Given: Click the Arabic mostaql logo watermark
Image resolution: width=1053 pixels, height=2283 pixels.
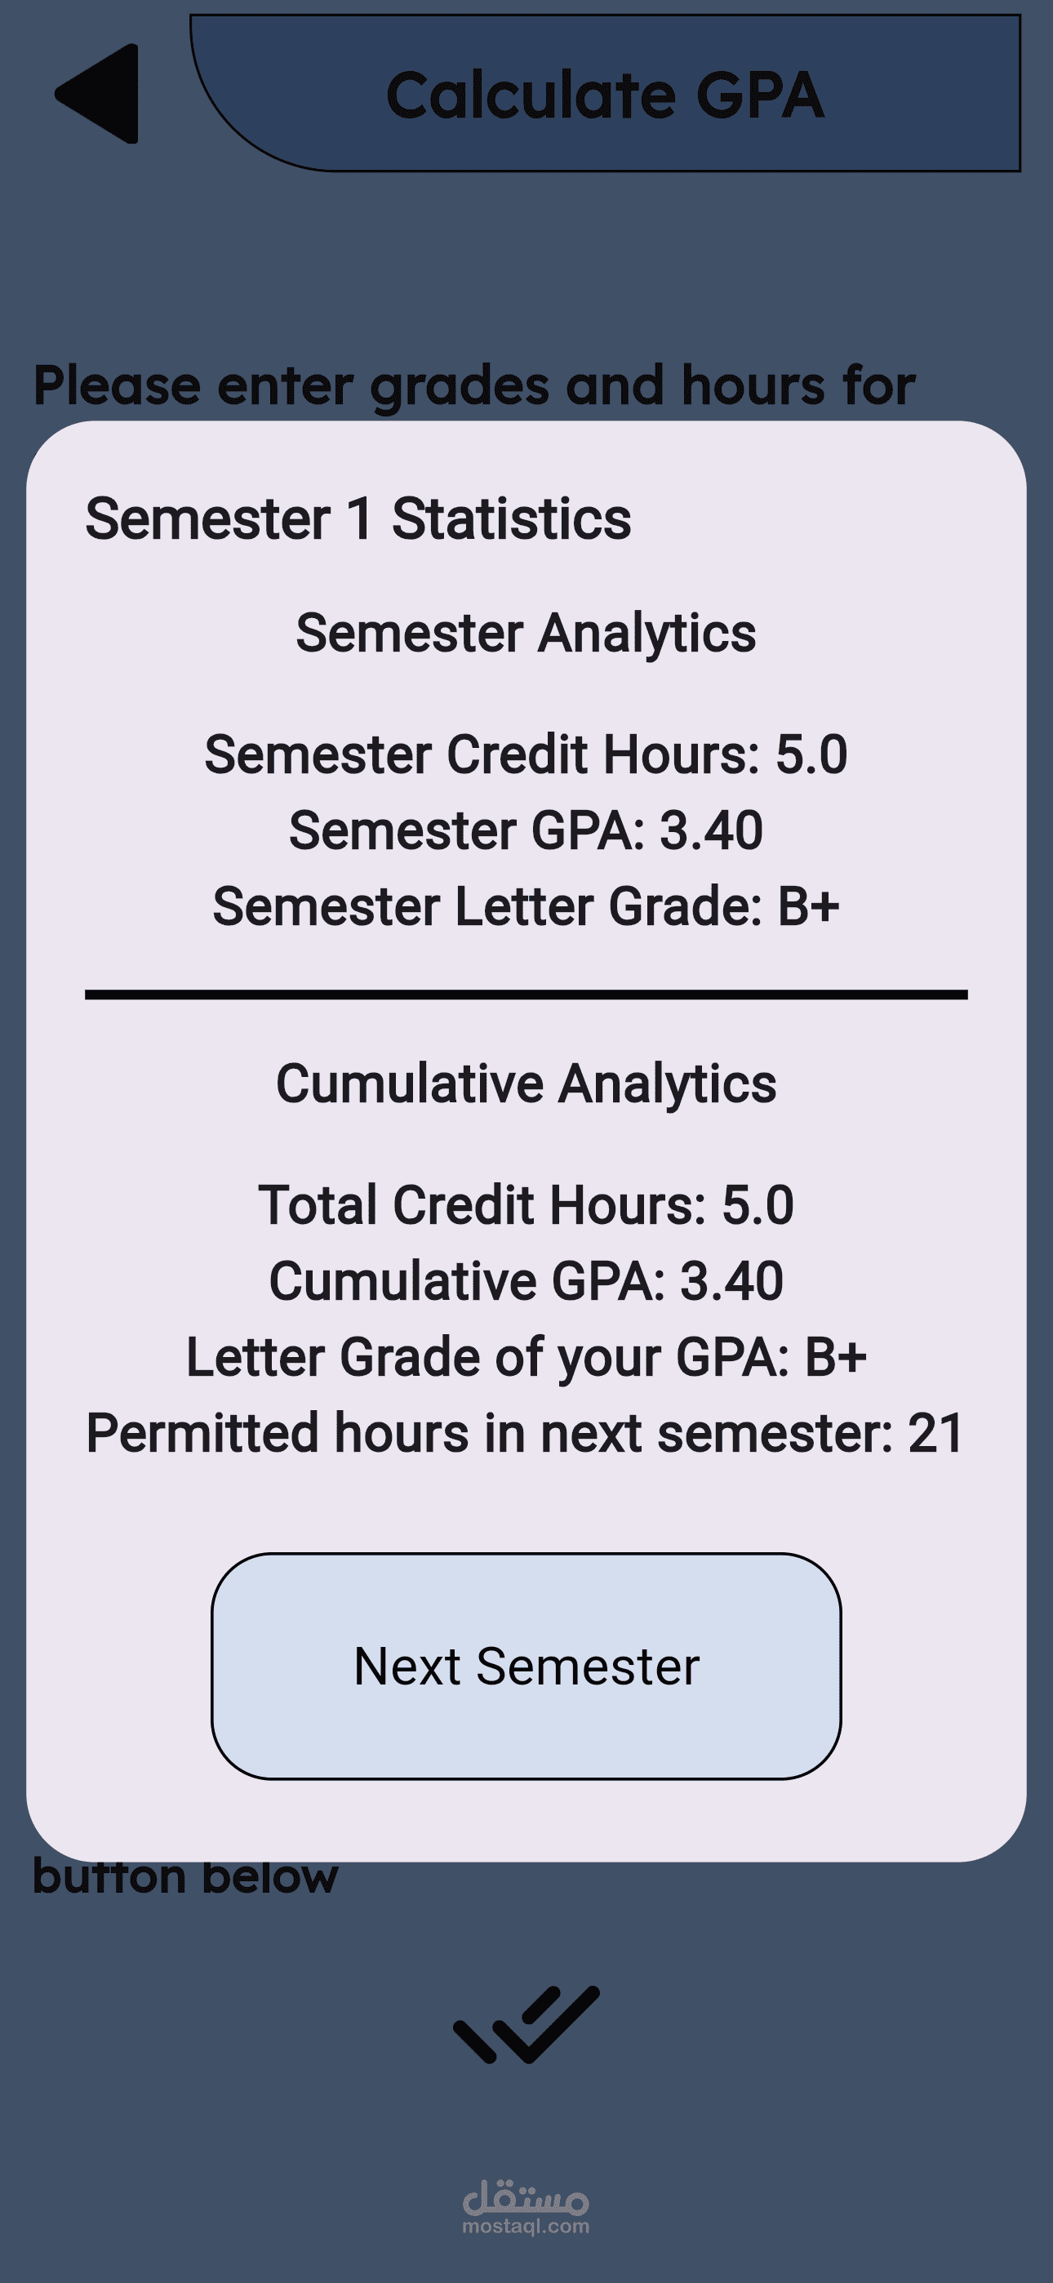Looking at the screenshot, I should (526, 2196).
